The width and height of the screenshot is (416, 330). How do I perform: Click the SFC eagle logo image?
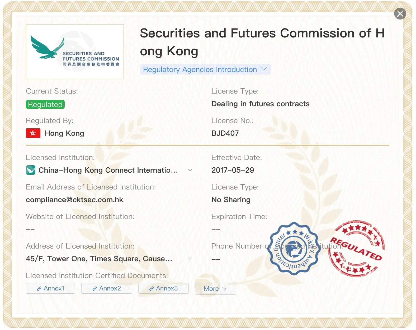(x=75, y=52)
